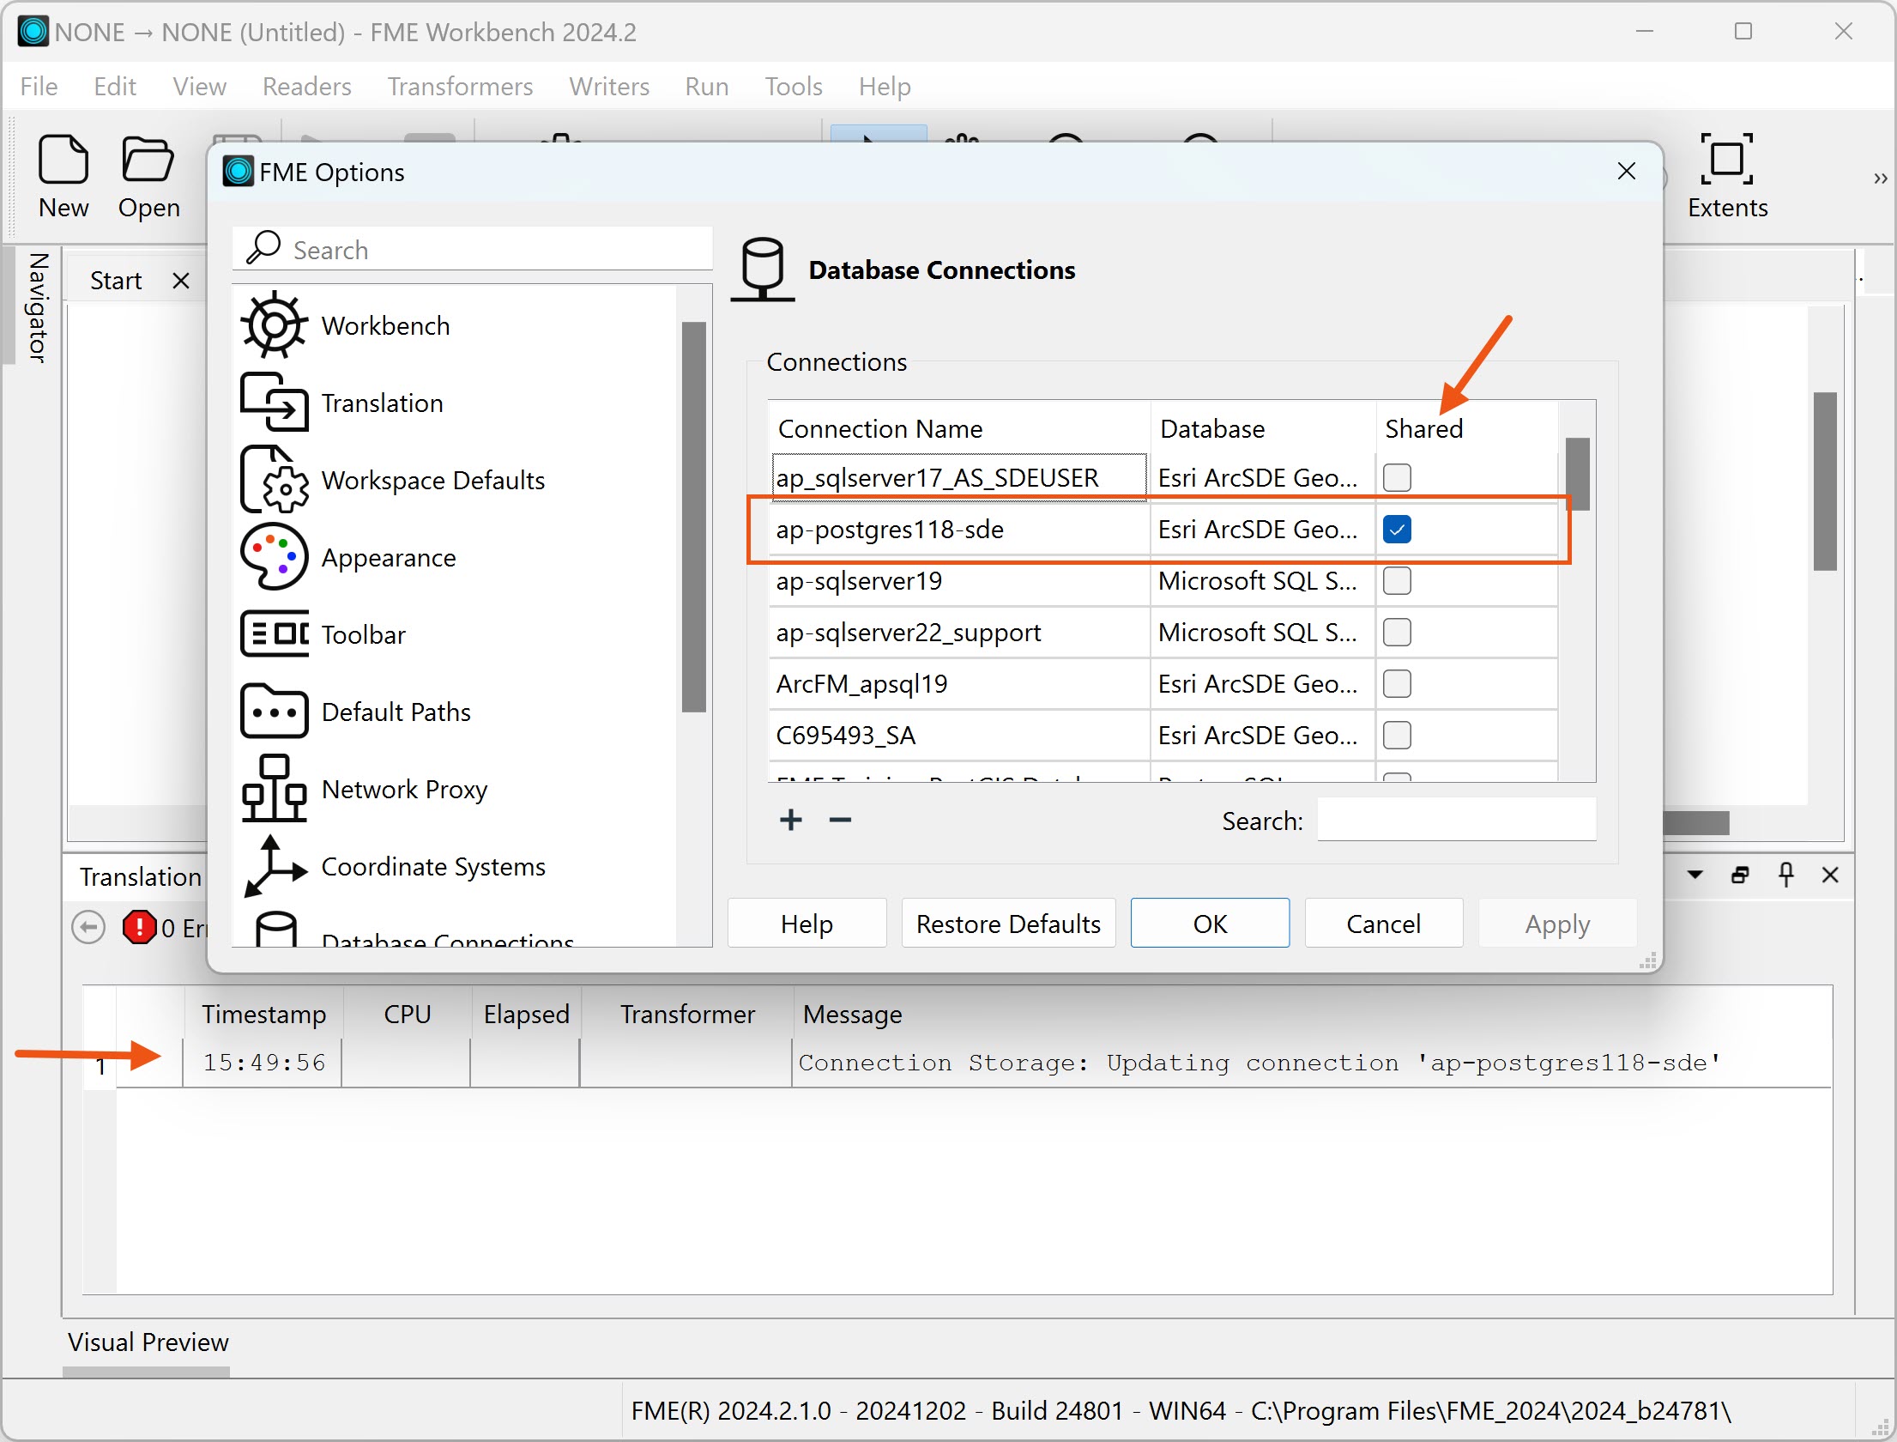Click the connections table vertical scrollbar
Image resolution: width=1897 pixels, height=1442 pixels.
pyautogui.click(x=1577, y=474)
